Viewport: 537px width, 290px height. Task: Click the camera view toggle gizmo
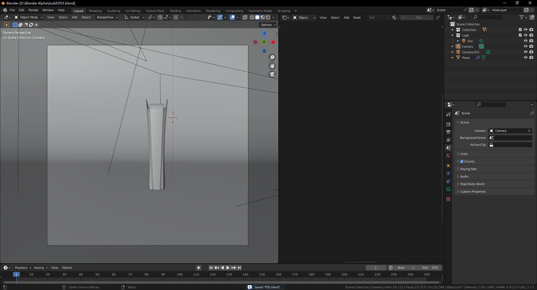click(x=272, y=74)
